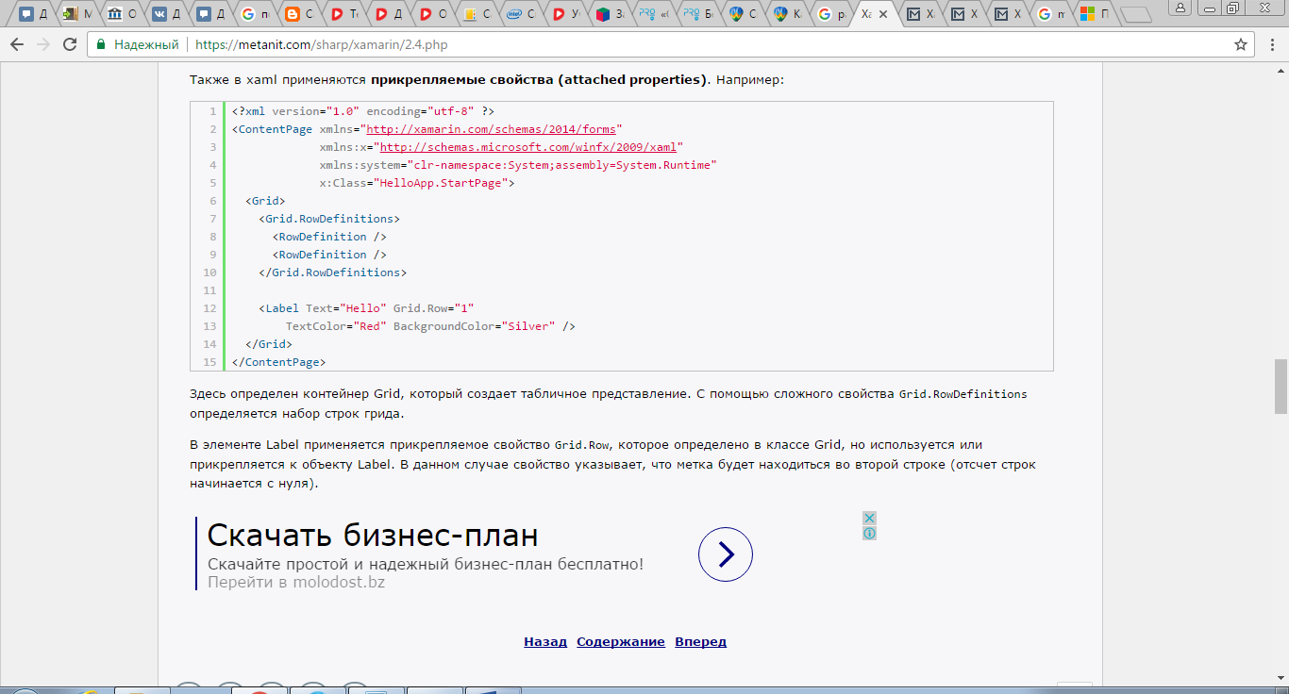Open the "Содержание" link
This screenshot has width=1289, height=694.
click(x=620, y=641)
